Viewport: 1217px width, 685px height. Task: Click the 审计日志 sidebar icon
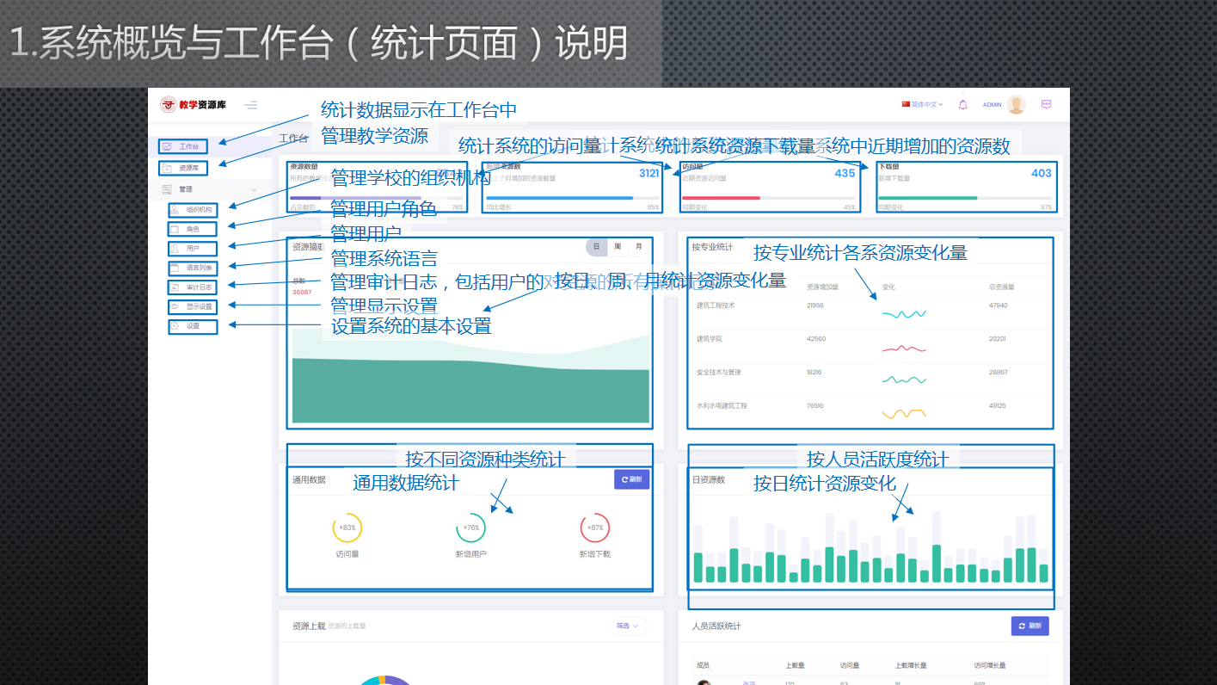pos(175,287)
